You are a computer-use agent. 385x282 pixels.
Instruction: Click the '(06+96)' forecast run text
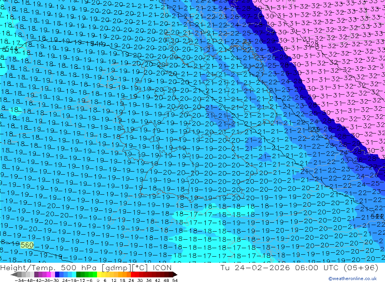tap(361, 267)
